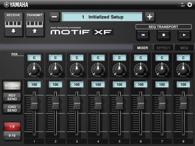Screen dimensions: 195x146
Task: Click the volume fader of part 5
Action: 119,103
